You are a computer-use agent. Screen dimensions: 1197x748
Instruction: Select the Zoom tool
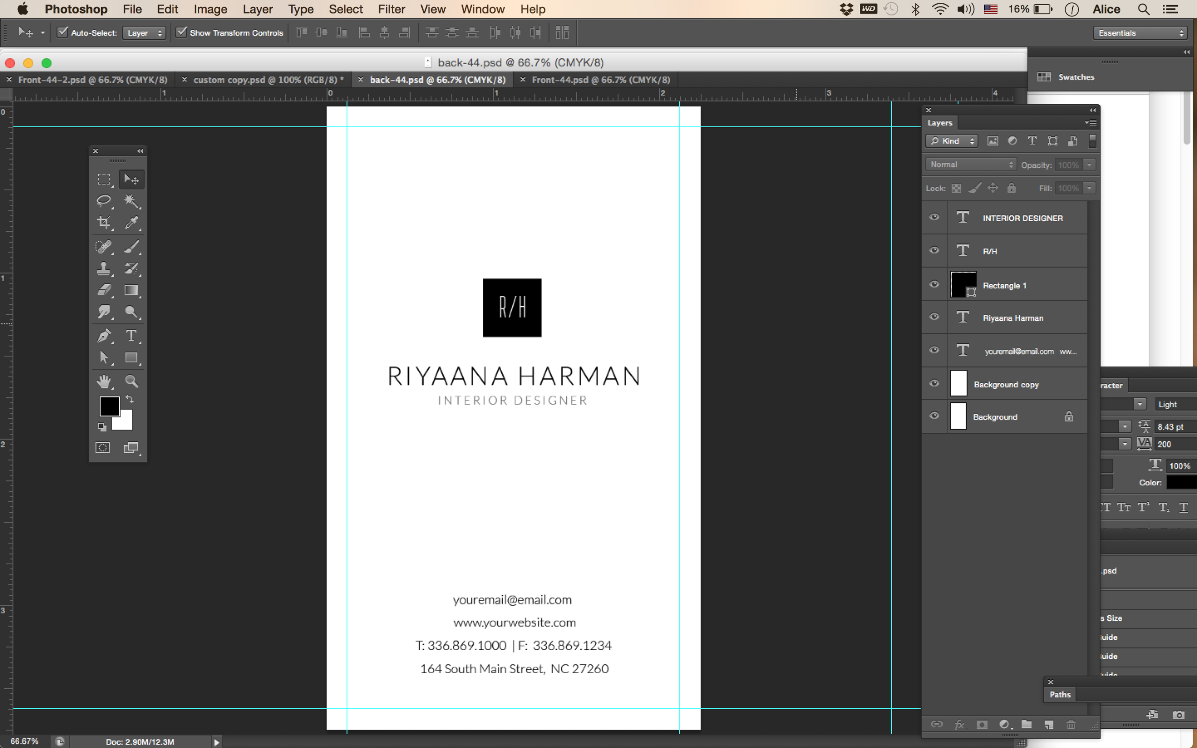[x=131, y=381]
